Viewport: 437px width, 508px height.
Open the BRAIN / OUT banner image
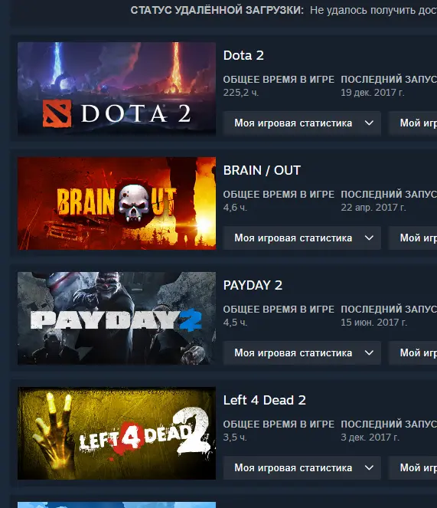point(116,204)
